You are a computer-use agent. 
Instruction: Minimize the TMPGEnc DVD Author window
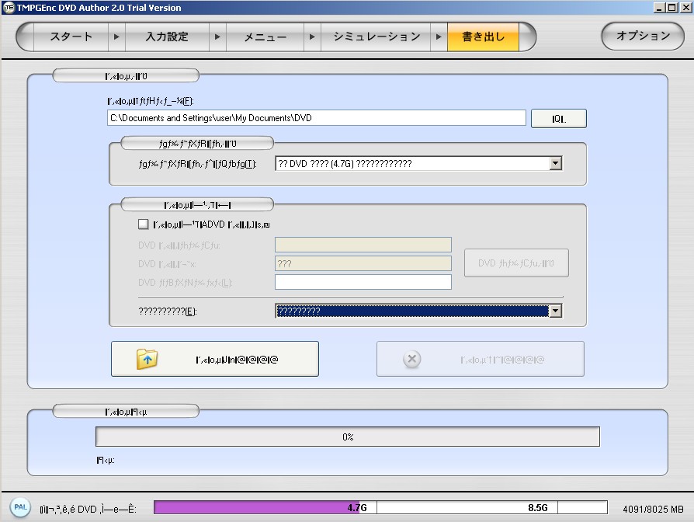click(x=659, y=8)
